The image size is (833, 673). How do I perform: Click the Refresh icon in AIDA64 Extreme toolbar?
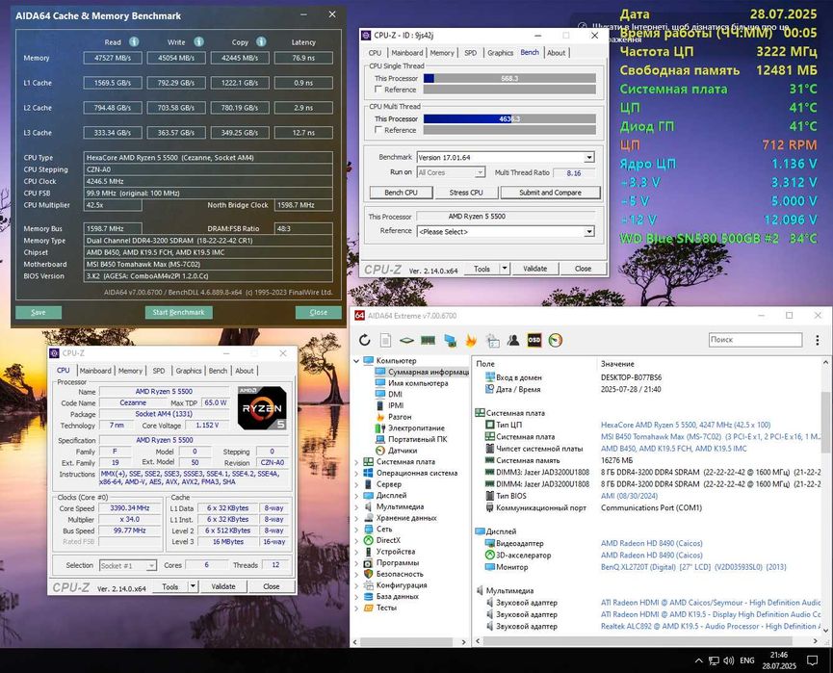pos(364,340)
